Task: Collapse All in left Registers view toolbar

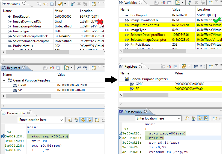Action: click(x=58, y=68)
